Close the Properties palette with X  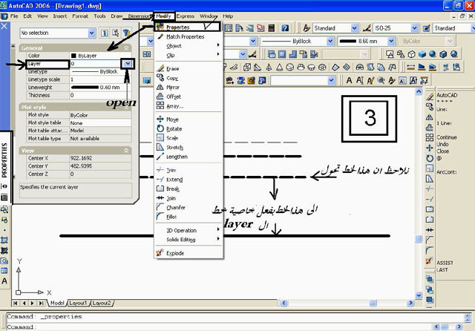tap(4, 27)
